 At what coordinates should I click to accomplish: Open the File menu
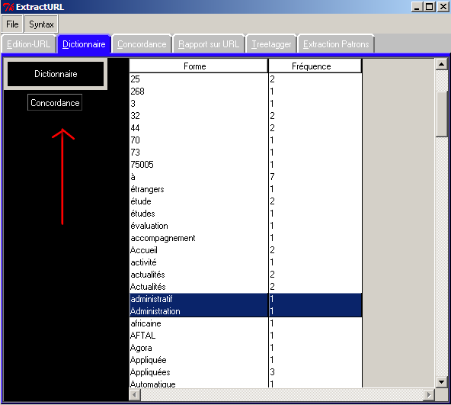point(12,24)
